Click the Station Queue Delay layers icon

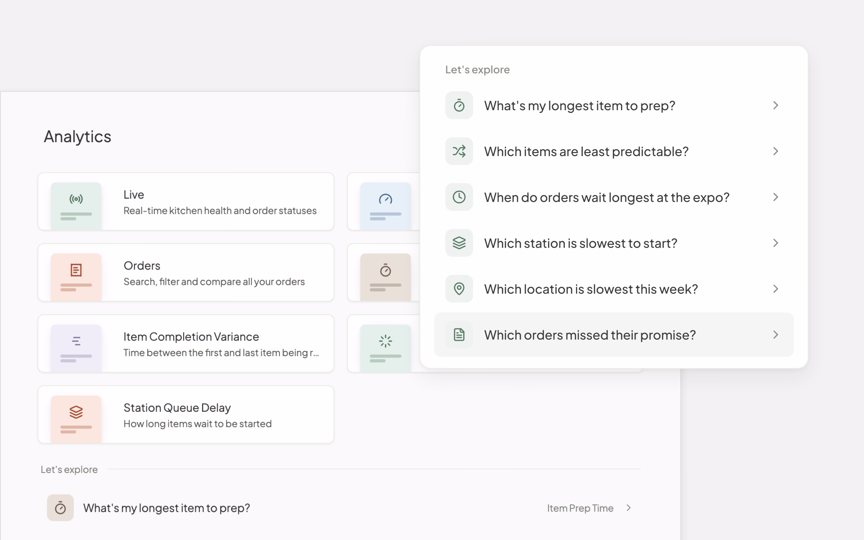[x=76, y=412]
